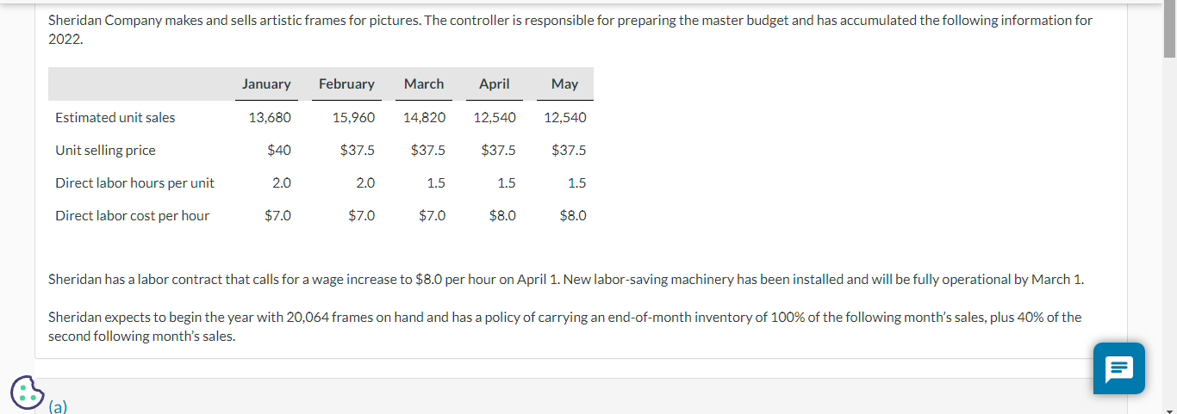Select the May column header
Screen dimensions: 1177x414
click(564, 83)
